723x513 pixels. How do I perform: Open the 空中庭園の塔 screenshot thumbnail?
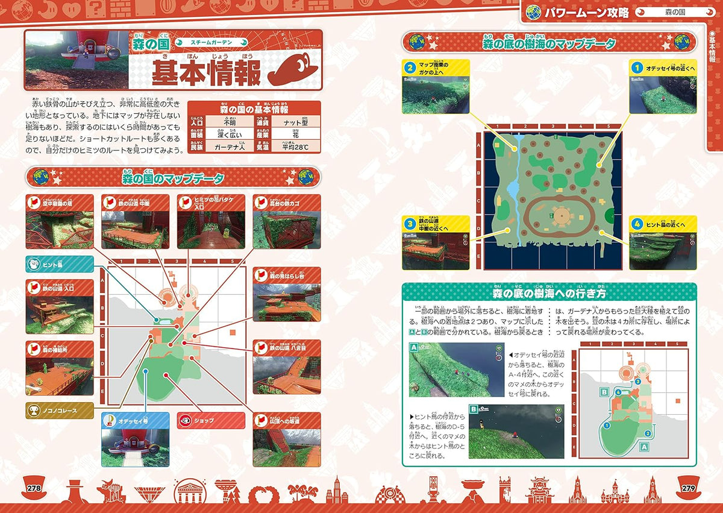60,230
